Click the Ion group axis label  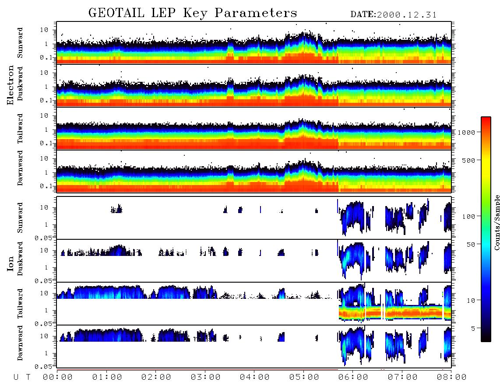[11, 263]
